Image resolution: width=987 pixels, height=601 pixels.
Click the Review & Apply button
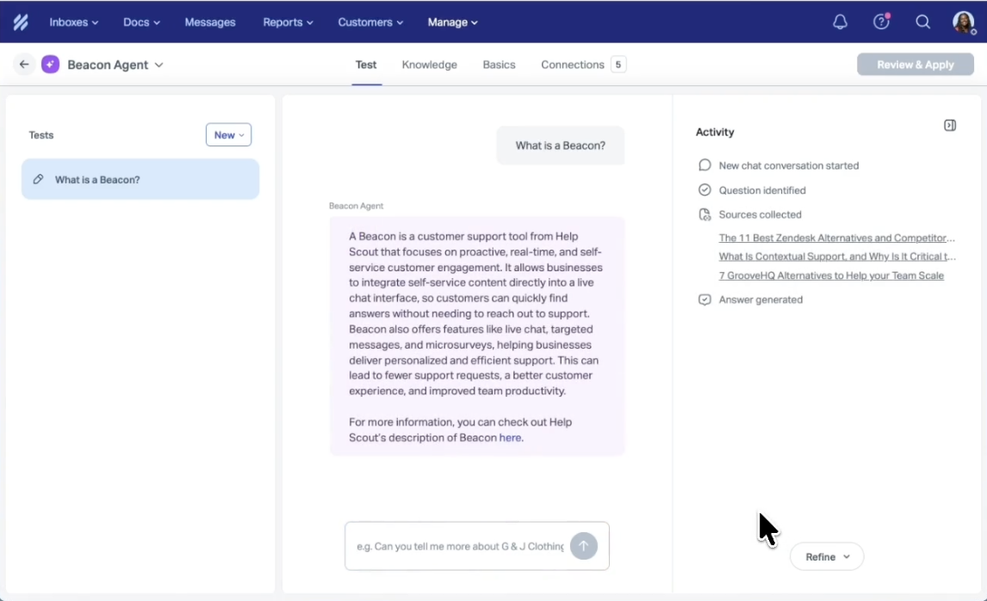(x=916, y=65)
